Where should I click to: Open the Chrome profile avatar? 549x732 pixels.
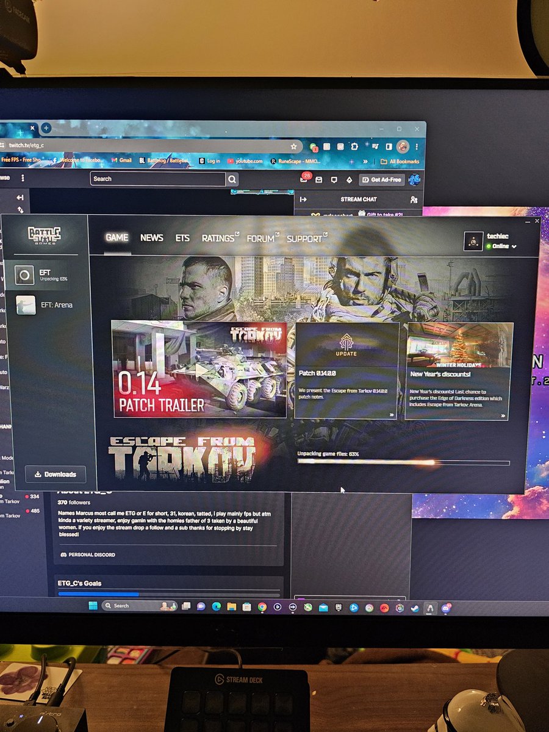coord(403,147)
